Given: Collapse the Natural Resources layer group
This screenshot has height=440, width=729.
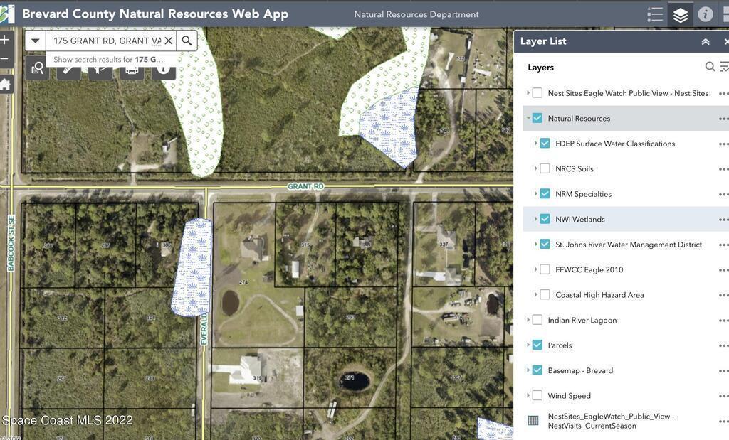Looking at the screenshot, I should 528,118.
